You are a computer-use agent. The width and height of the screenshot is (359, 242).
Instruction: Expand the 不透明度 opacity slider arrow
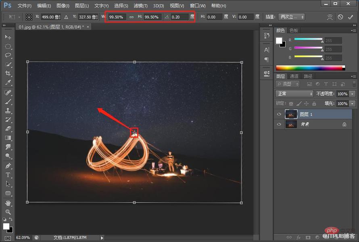[x=352, y=94]
